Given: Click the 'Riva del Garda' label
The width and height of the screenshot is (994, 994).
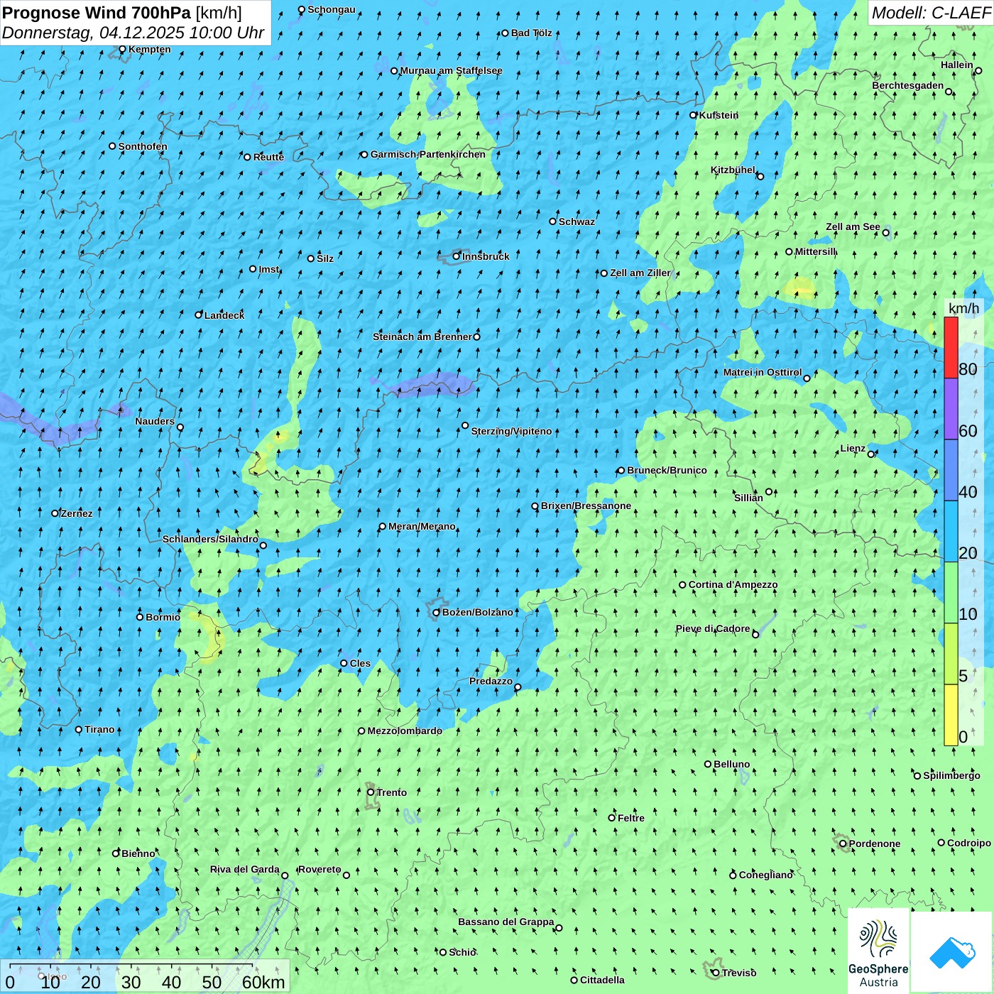Looking at the screenshot, I should coord(244,869).
